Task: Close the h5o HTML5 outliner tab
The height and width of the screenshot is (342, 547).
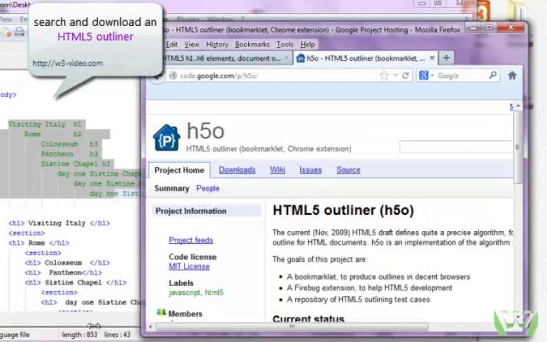Action: coord(432,58)
